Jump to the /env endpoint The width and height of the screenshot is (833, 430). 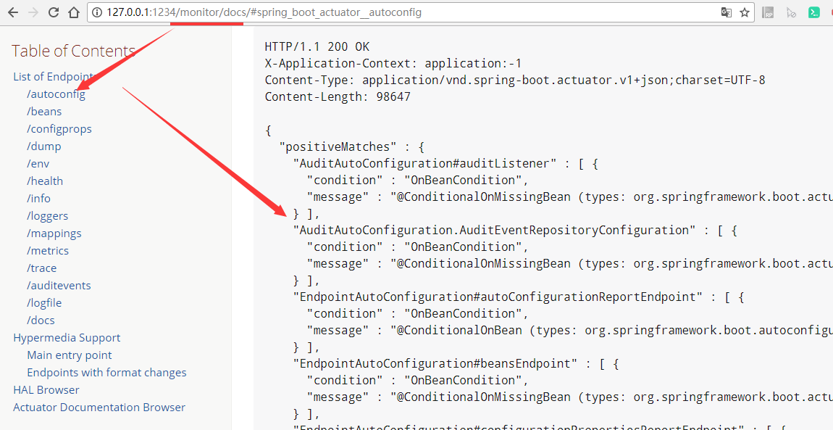38,164
